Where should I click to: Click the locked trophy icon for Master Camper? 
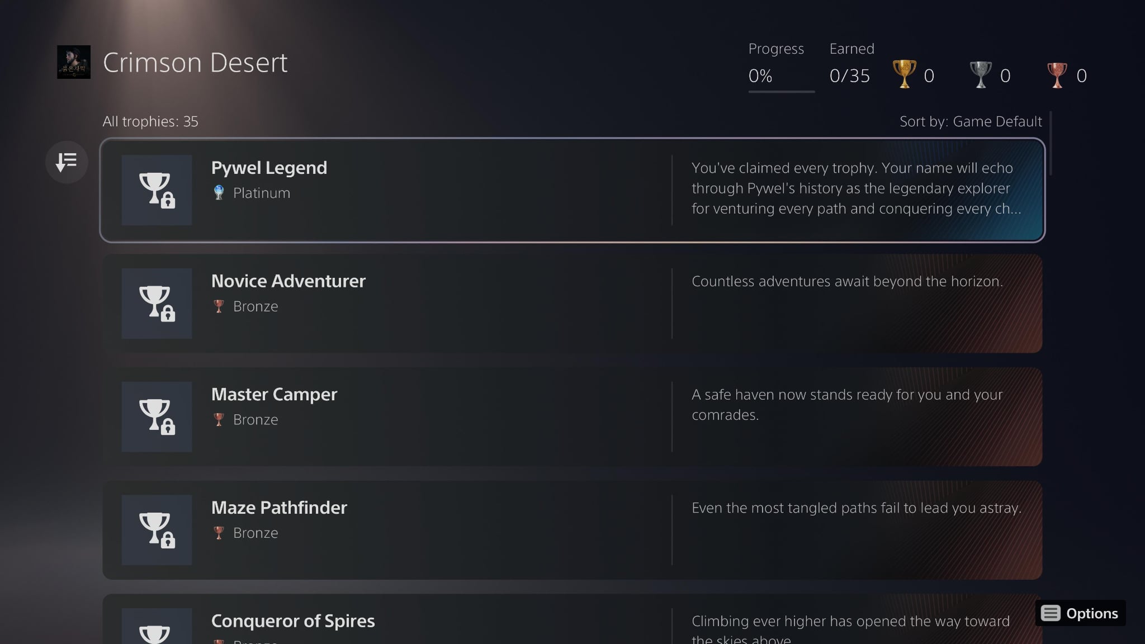[157, 417]
